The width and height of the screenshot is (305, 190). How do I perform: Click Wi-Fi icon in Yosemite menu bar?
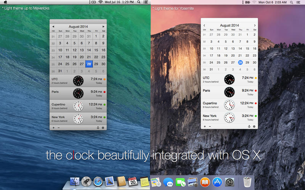click(x=254, y=2)
